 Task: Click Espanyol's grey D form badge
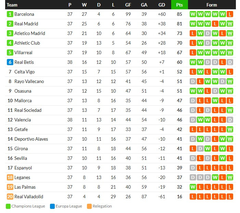click(x=193, y=168)
